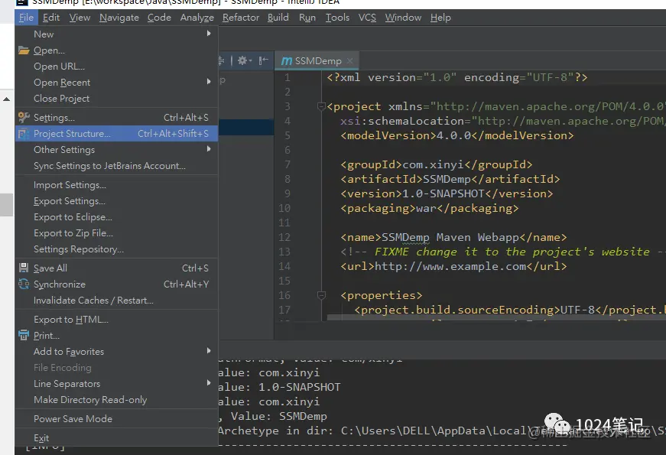Click the SSMDemp Maven Webapp name line

click(453, 237)
